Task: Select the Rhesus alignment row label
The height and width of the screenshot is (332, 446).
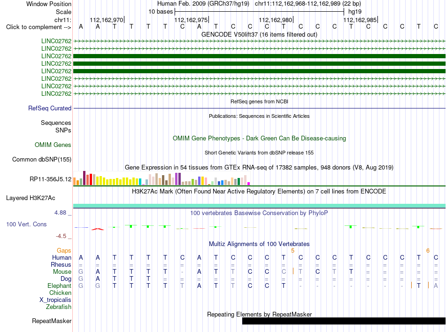Action: coord(61,264)
